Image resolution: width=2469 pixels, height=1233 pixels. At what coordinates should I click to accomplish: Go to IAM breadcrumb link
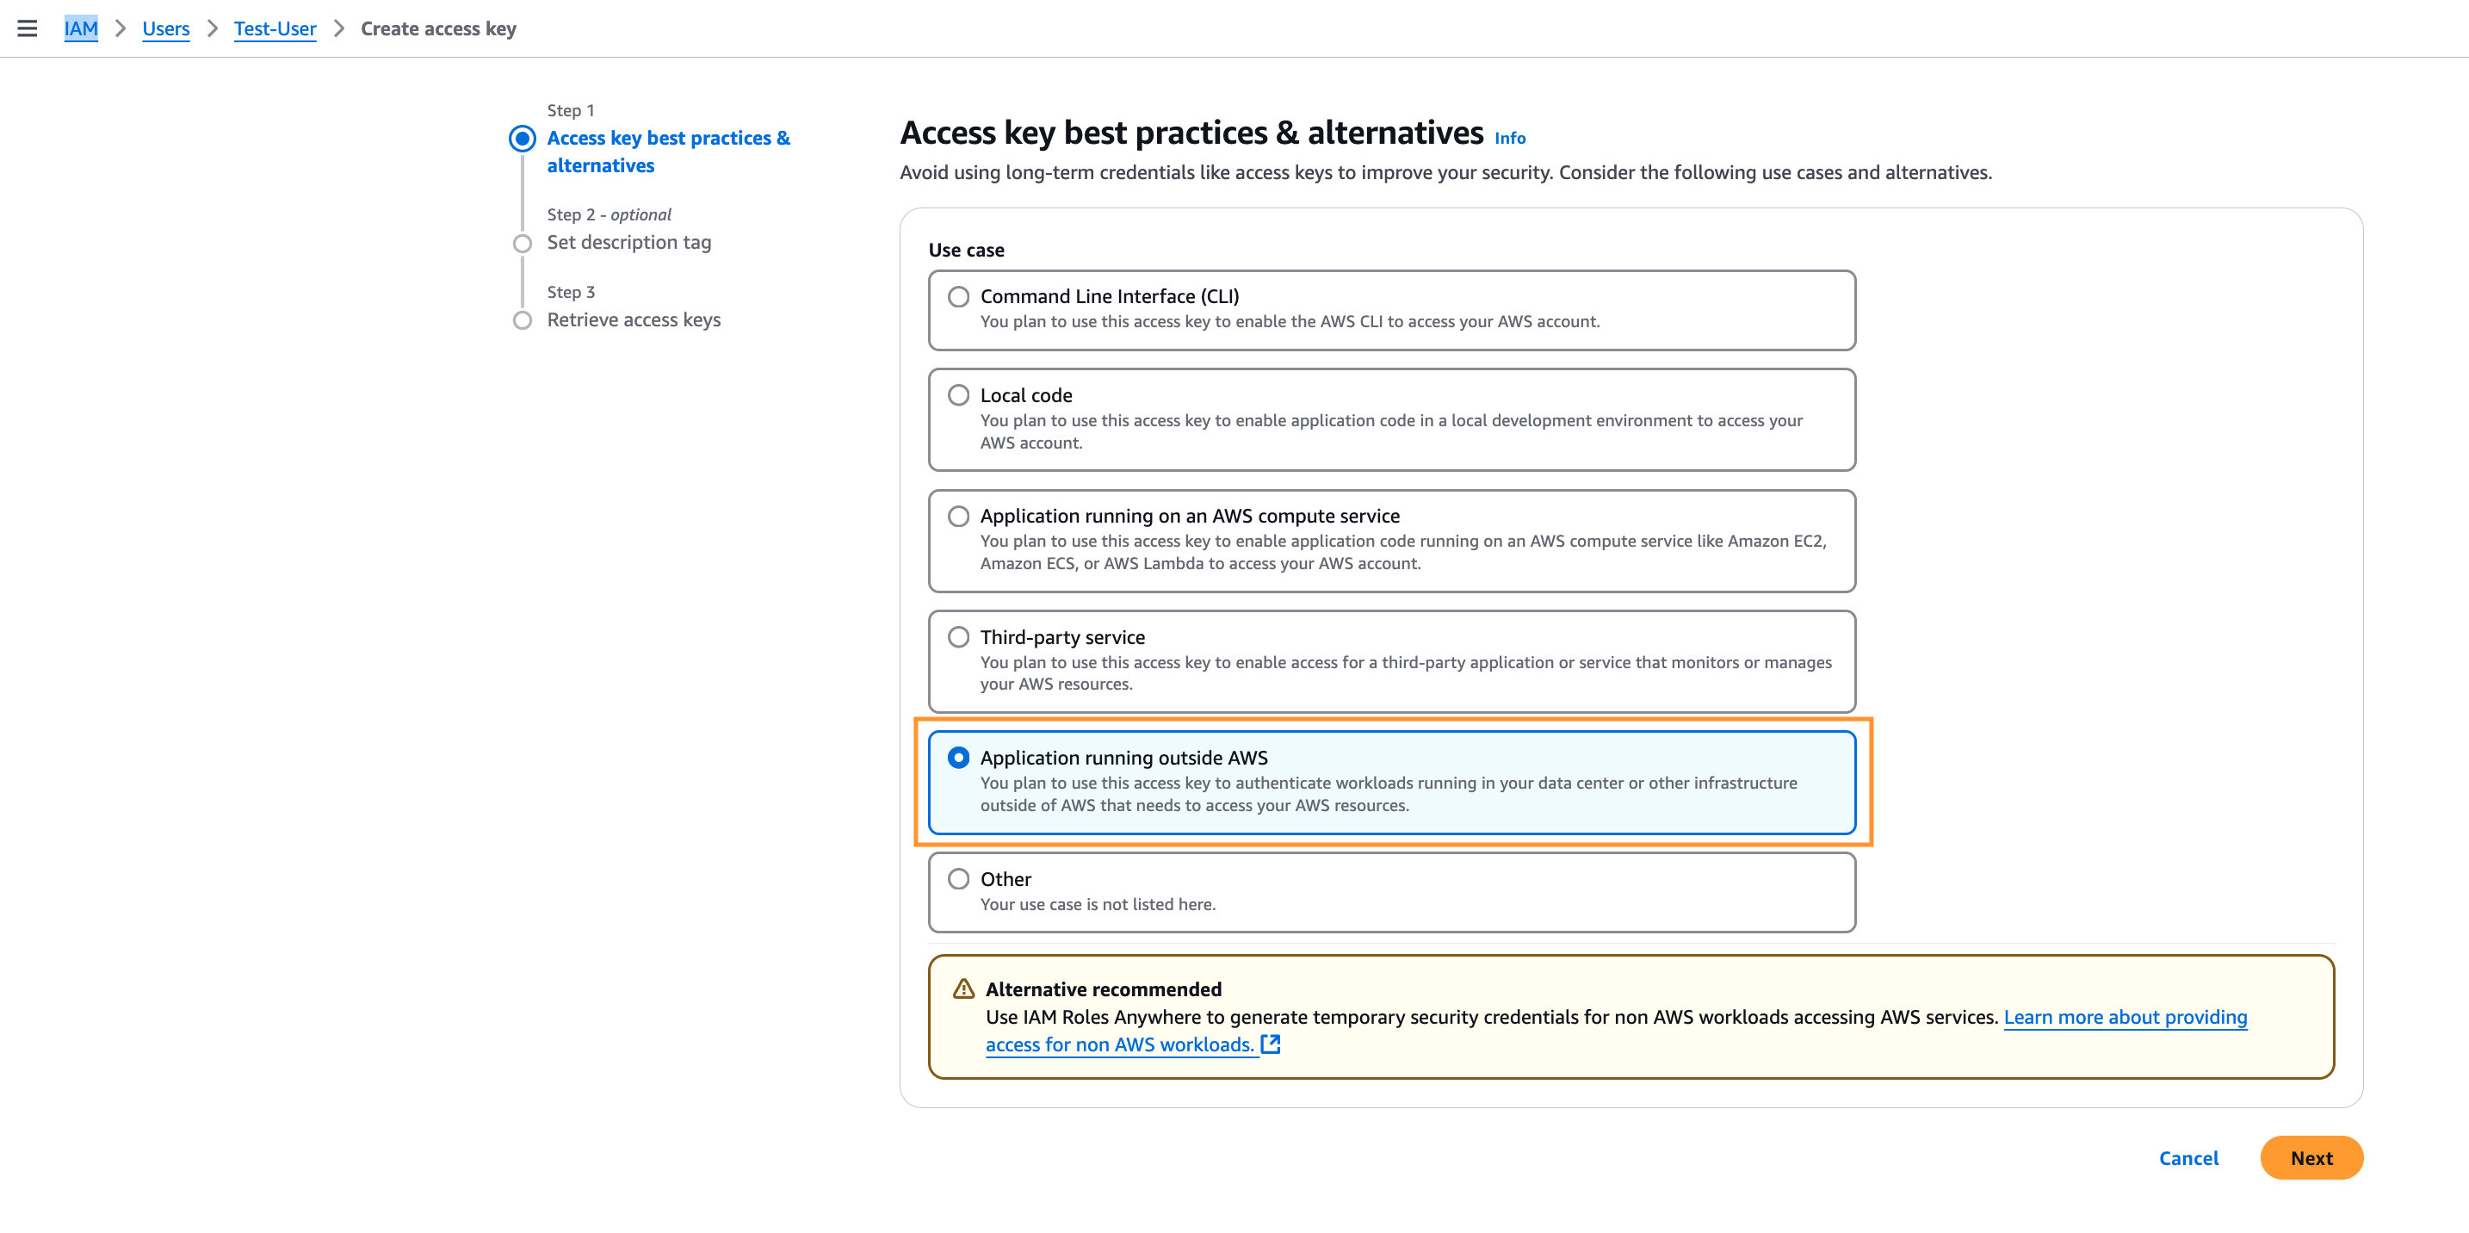(x=81, y=28)
